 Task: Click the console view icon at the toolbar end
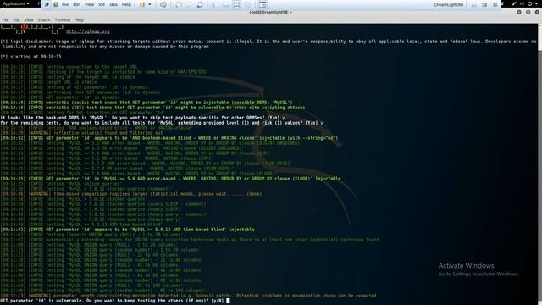pos(263,4)
